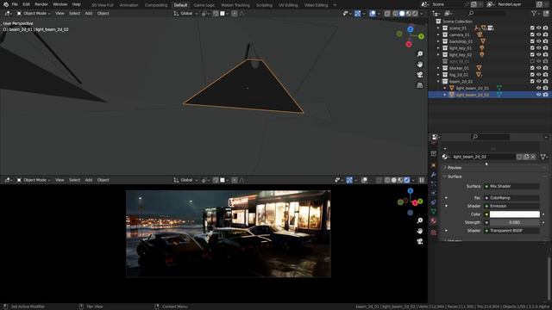Switch to the Compositing workspace tab
Image resolution: width=552 pixels, height=310 pixels.
[156, 5]
